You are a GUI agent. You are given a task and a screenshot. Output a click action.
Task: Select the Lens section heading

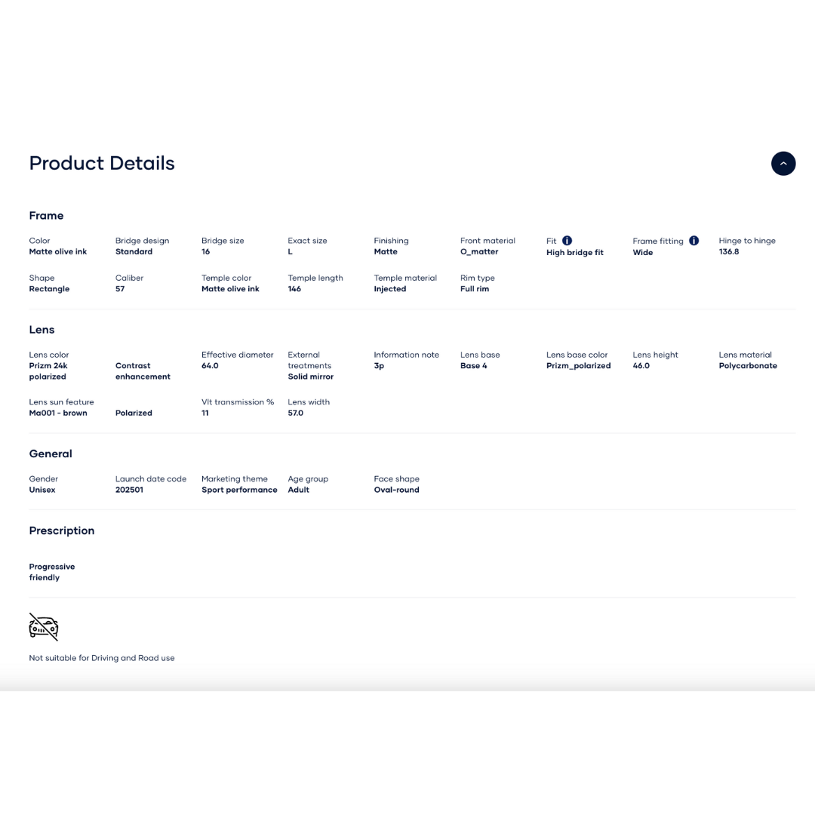(42, 330)
